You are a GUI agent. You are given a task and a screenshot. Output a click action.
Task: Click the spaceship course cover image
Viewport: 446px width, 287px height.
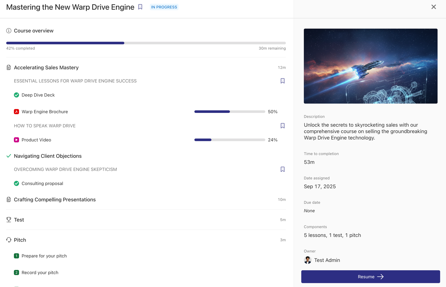[370, 66]
